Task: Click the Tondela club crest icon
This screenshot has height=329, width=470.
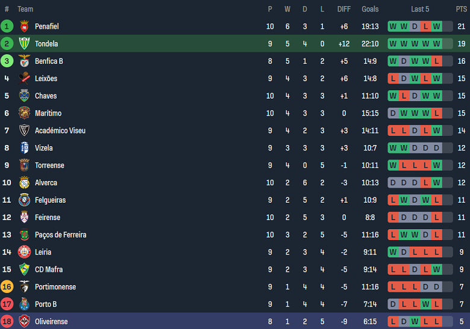Action: (x=24, y=44)
